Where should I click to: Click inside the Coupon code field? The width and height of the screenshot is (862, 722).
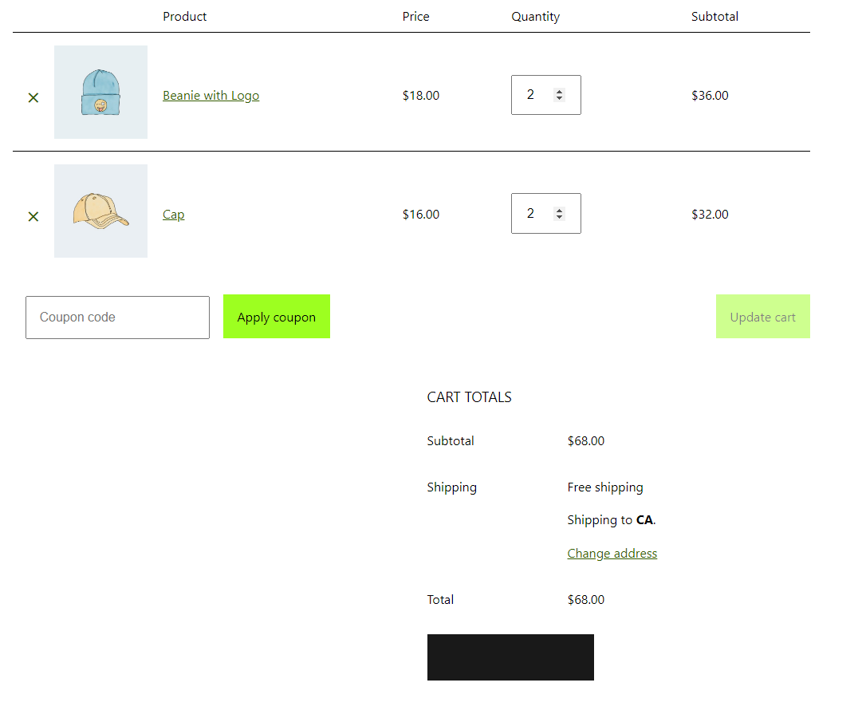point(117,317)
